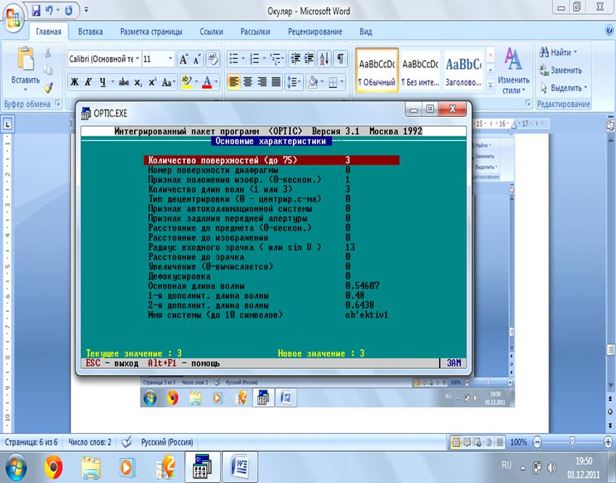Image resolution: width=616 pixels, height=483 pixels.
Task: Click the Office button in Word
Action: [14, 15]
